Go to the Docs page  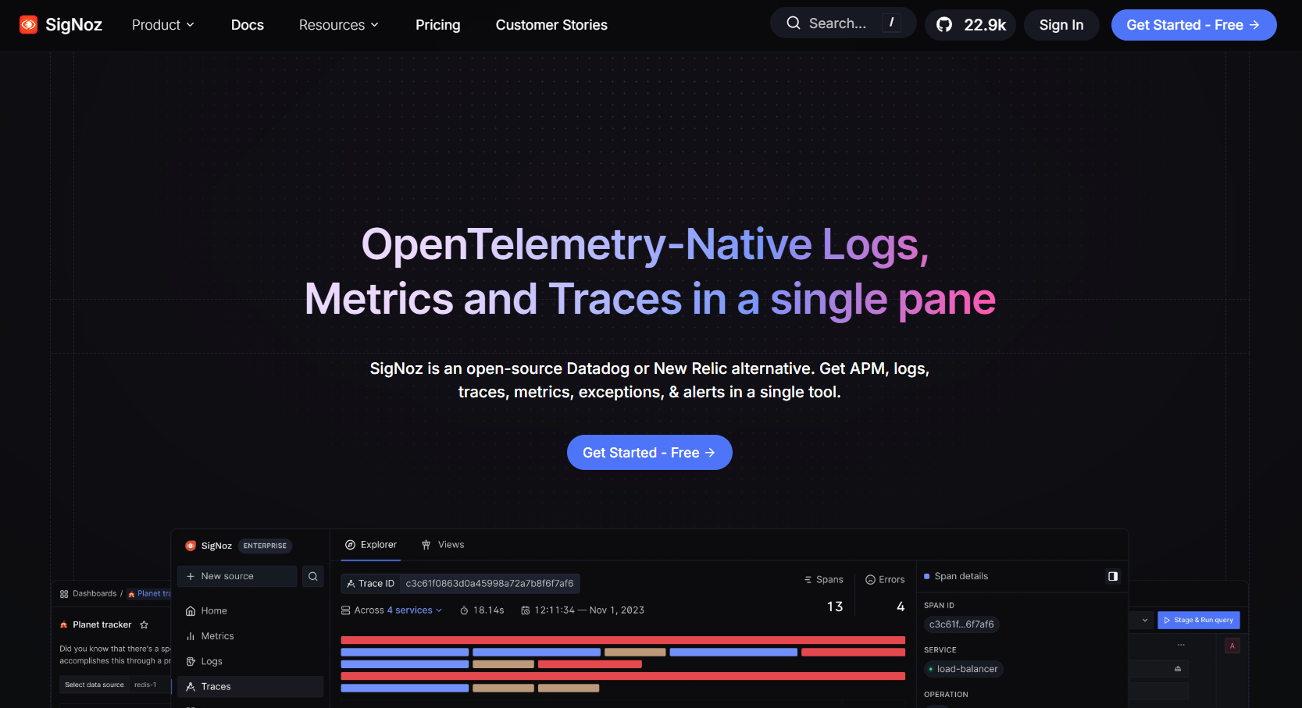[248, 25]
